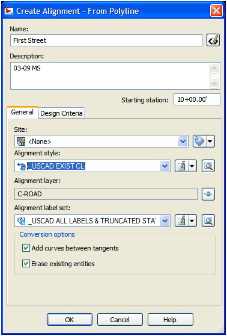Expand the Site dropdown list
The image size is (227, 336).
(183, 142)
